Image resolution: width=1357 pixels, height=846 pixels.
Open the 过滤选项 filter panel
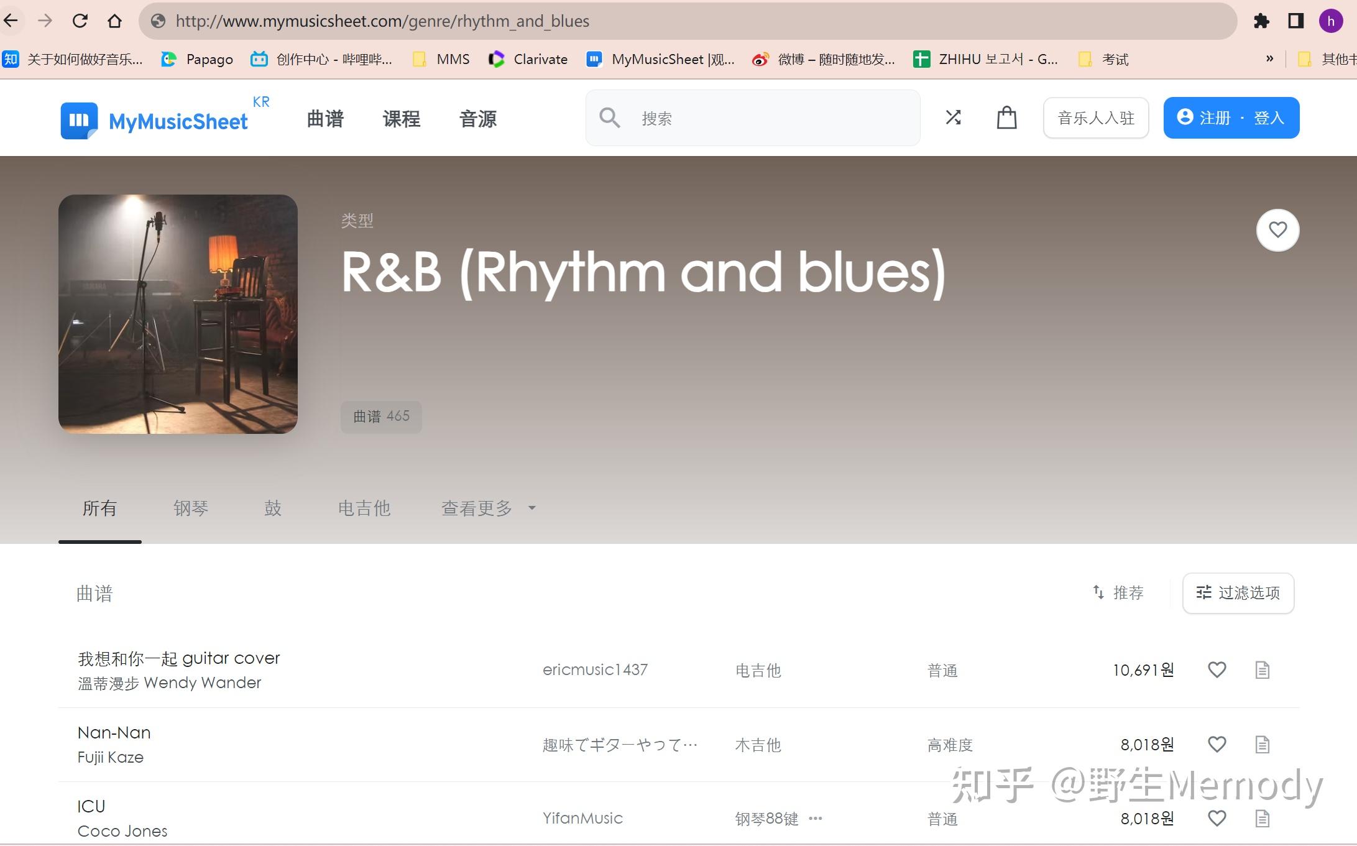coord(1238,593)
